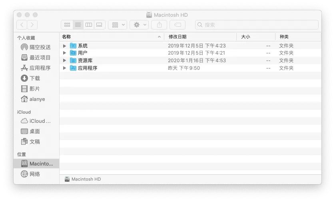Expand the 用户 folder disclosure triangle
Image resolution: width=335 pixels, height=201 pixels.
coord(64,53)
